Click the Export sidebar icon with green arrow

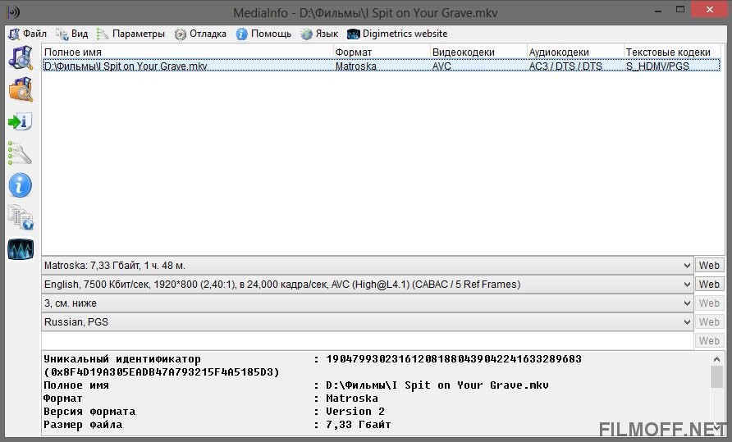pos(20,121)
